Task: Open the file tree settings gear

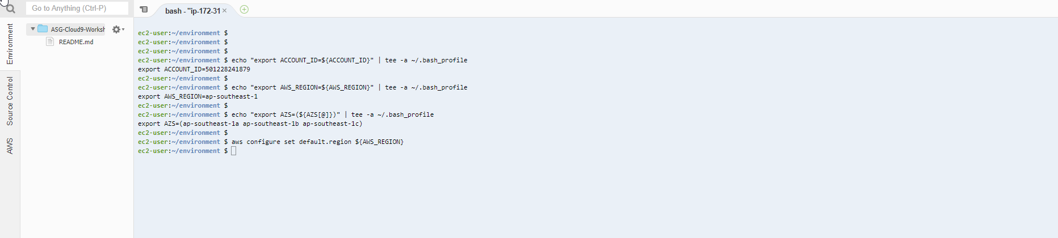Action: click(116, 29)
